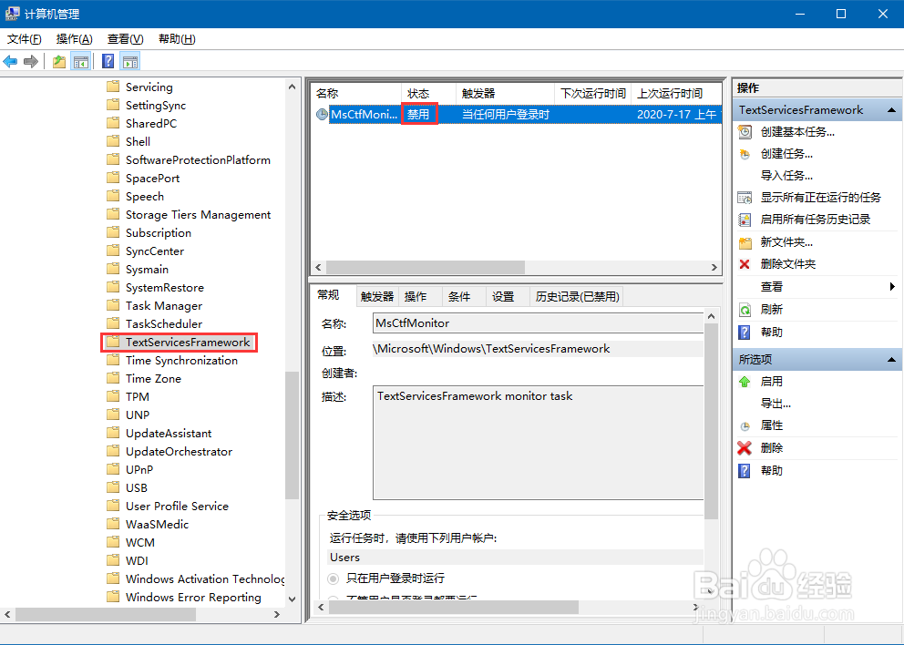The width and height of the screenshot is (904, 645).
Task: Click the Up one level folder icon
Action: 59,61
